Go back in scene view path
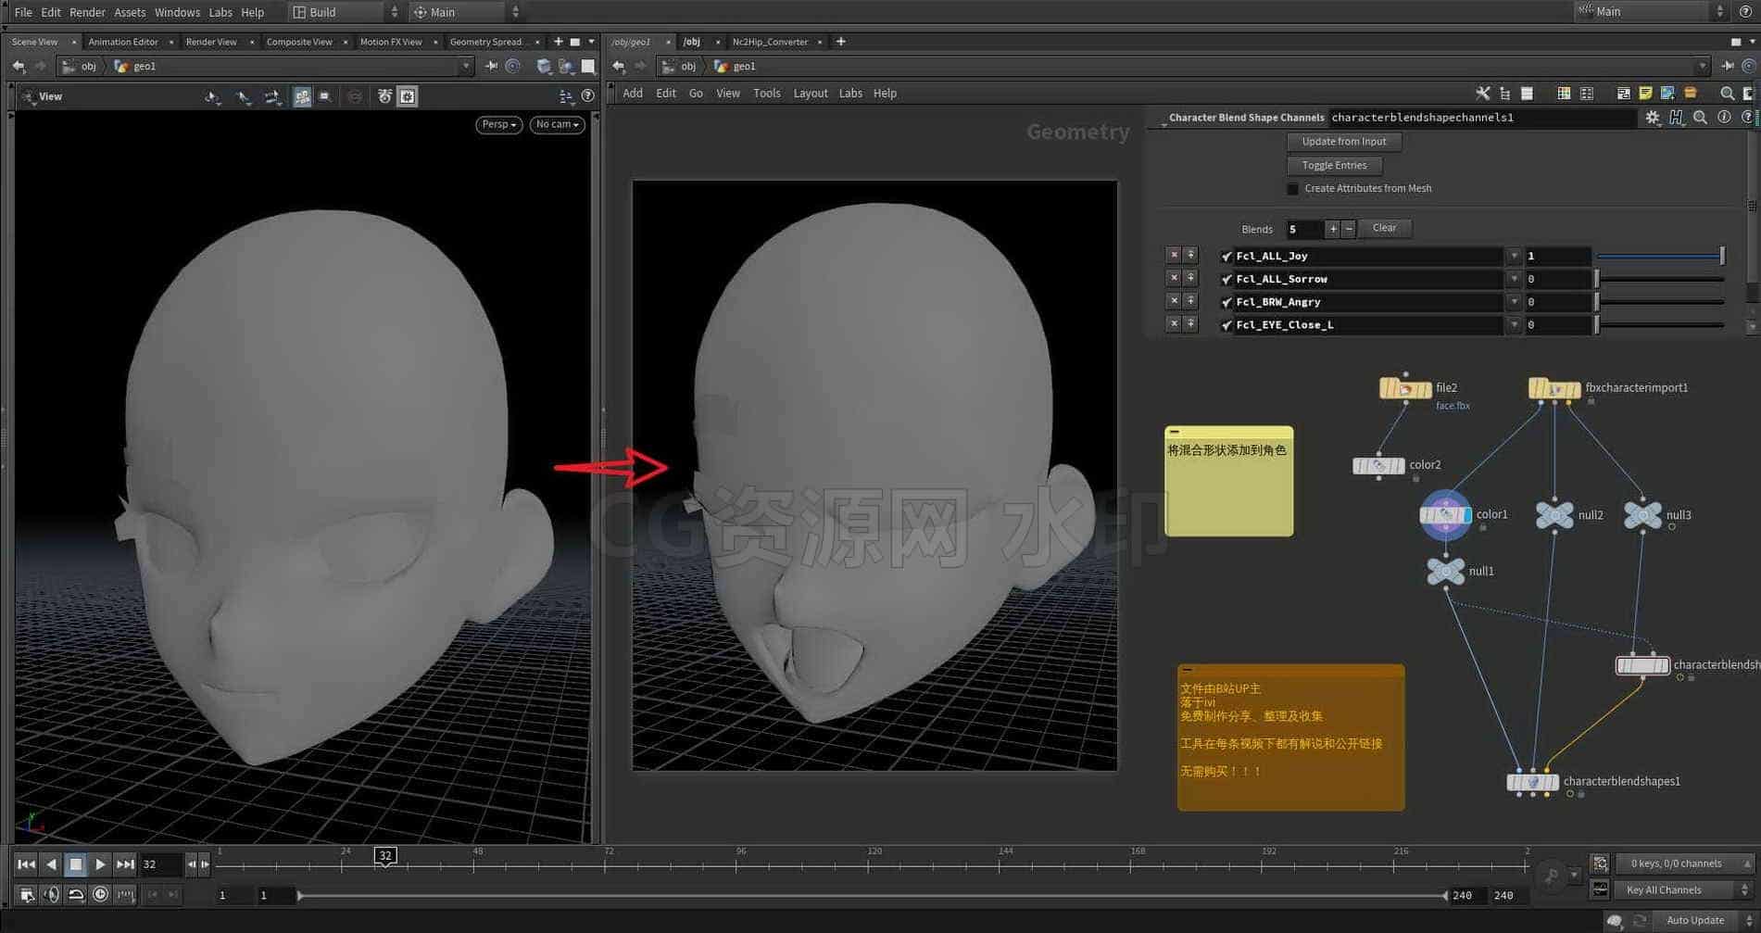The width and height of the screenshot is (1761, 933). 19,67
